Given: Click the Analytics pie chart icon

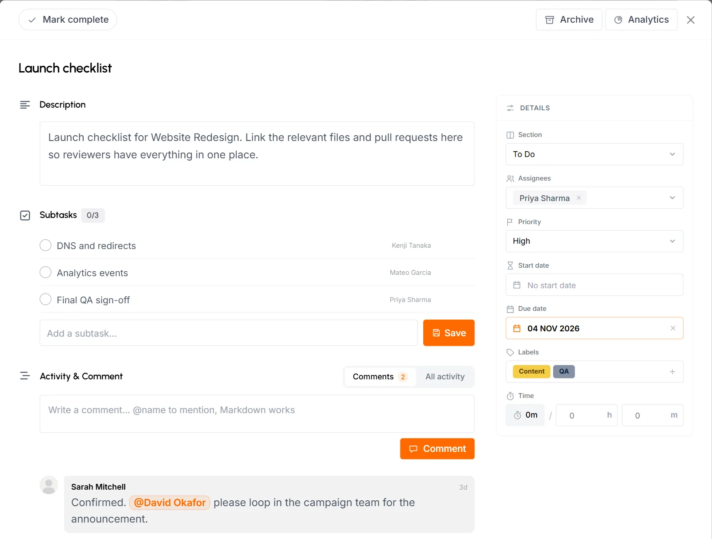Looking at the screenshot, I should [x=618, y=20].
